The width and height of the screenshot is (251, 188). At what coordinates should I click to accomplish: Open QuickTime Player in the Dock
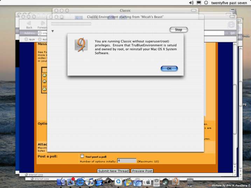(118, 182)
